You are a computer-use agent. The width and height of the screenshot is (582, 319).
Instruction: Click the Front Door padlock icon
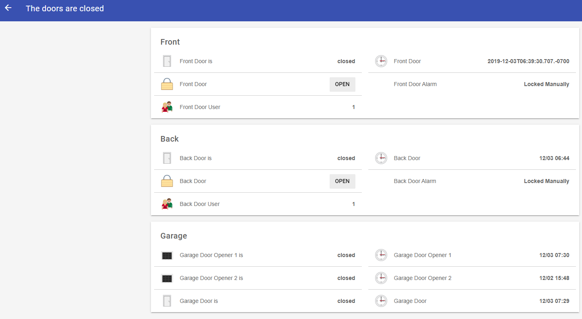167,84
